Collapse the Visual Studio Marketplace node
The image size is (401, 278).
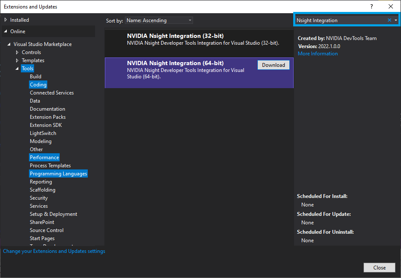9,44
